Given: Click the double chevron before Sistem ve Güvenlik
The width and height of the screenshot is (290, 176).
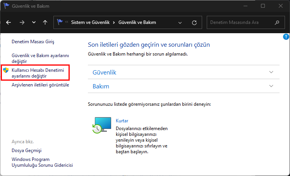Looking at the screenshot, I should (67, 22).
